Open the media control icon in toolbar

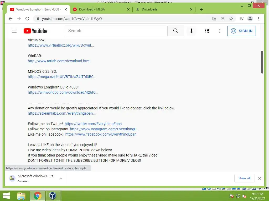(242, 19)
